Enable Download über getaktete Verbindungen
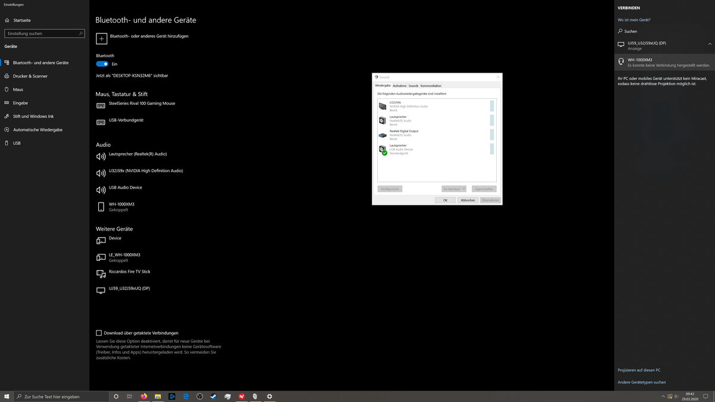Screen dimensions: 715x402 click(x=98, y=333)
